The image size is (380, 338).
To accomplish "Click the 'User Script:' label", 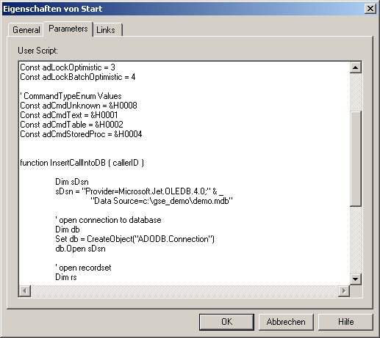I will click(x=38, y=51).
